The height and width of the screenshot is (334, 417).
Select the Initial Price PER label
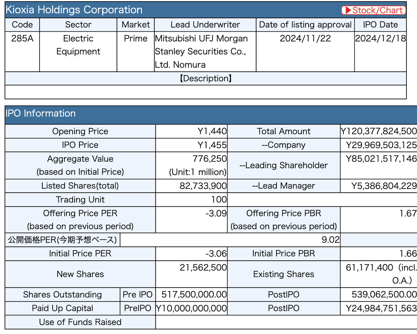tap(80, 254)
